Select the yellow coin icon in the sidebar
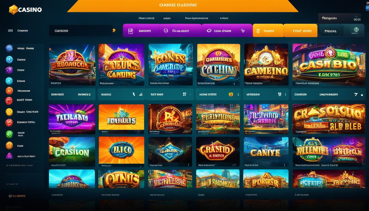Image resolution: width=369 pixels, height=211 pixels. pyautogui.click(x=9, y=112)
